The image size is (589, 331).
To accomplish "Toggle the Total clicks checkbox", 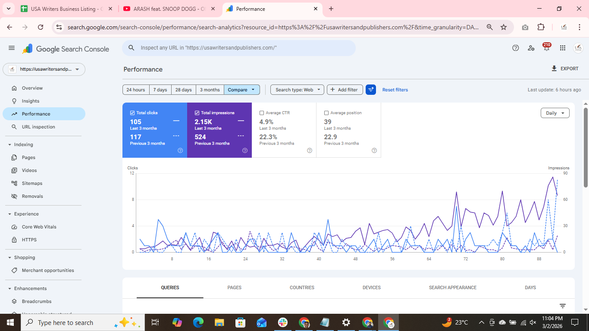I will click(132, 113).
